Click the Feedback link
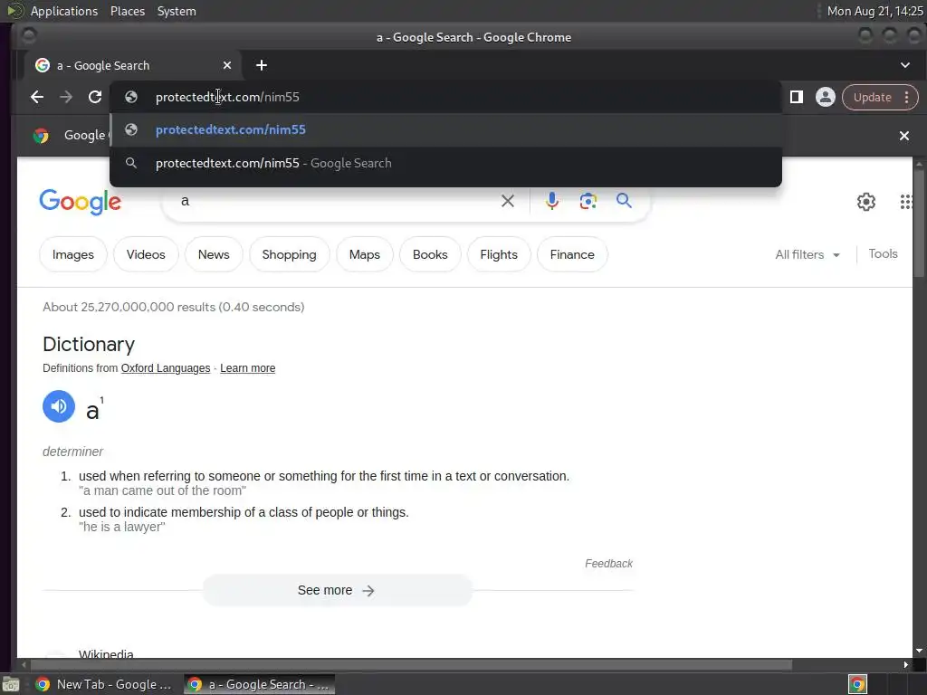The width and height of the screenshot is (927, 695). click(x=608, y=564)
